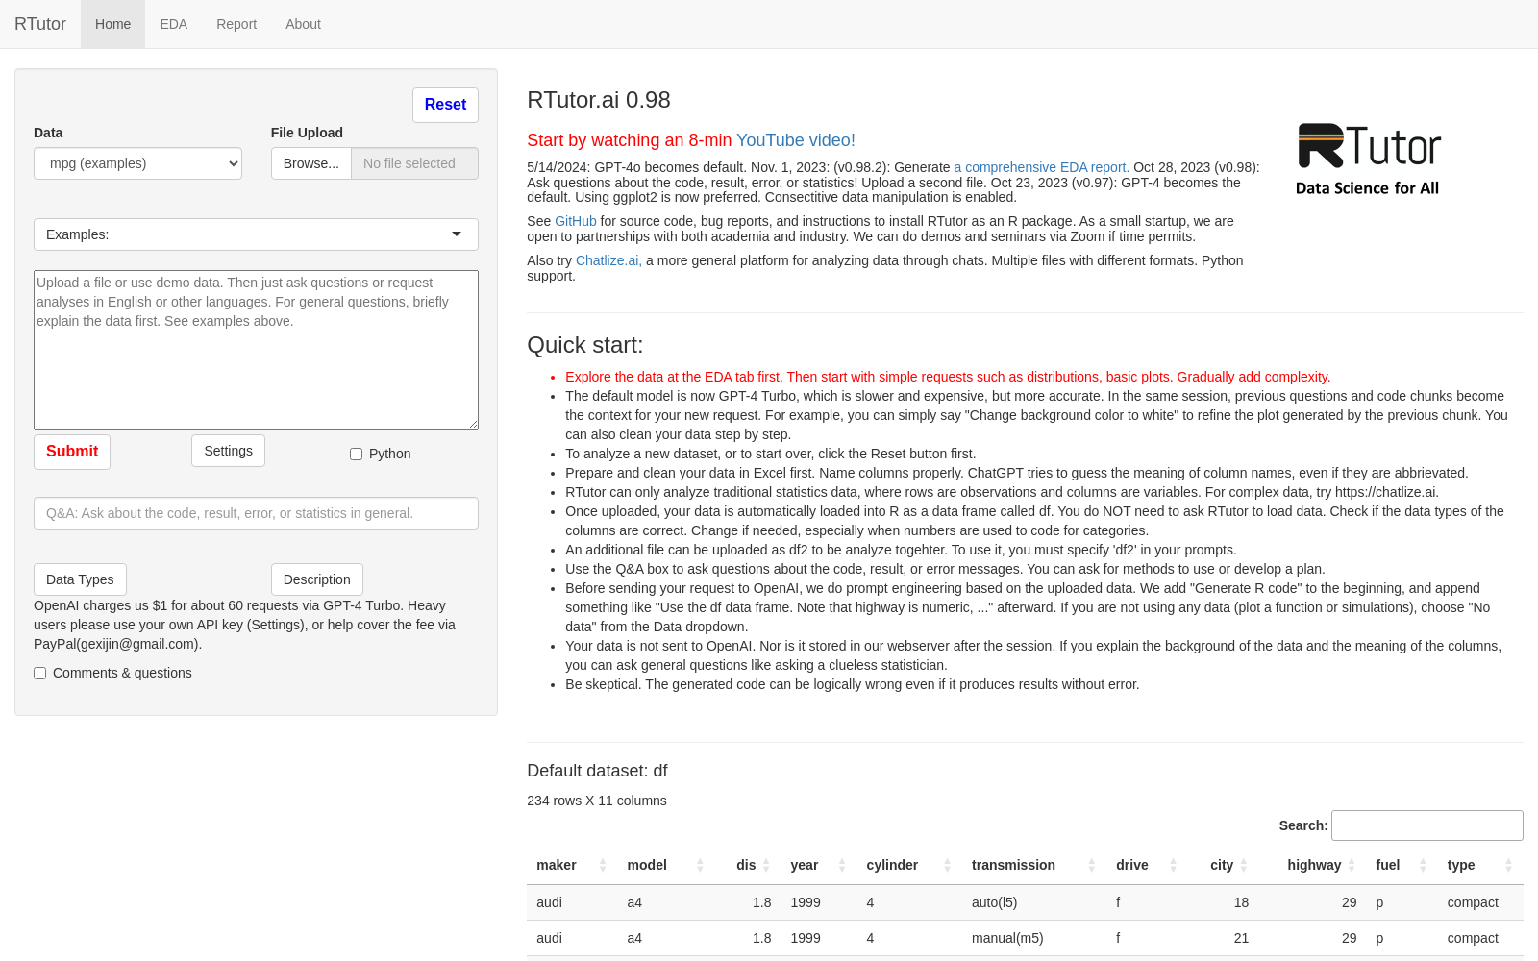
Task: Sort table by dis column arrows
Action: click(766, 865)
